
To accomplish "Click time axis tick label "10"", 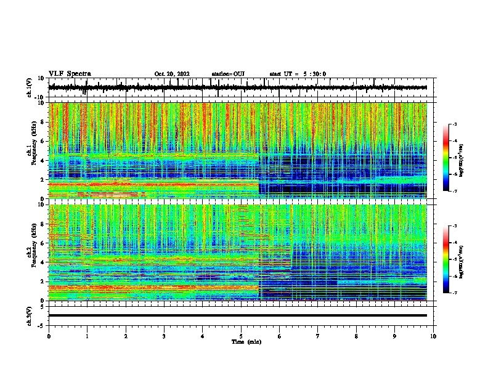I will pyautogui.click(x=433, y=336).
